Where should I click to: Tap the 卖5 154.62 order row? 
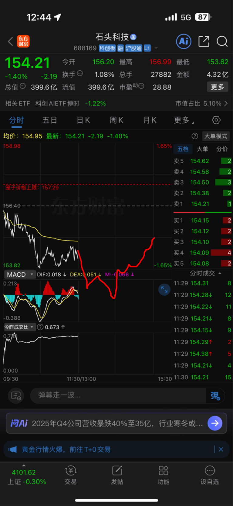click(203, 161)
